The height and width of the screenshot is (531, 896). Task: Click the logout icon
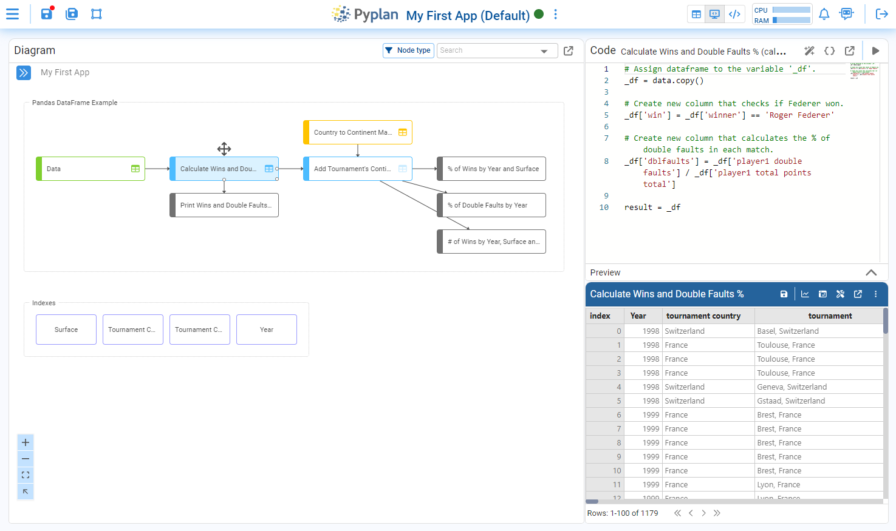coord(881,14)
